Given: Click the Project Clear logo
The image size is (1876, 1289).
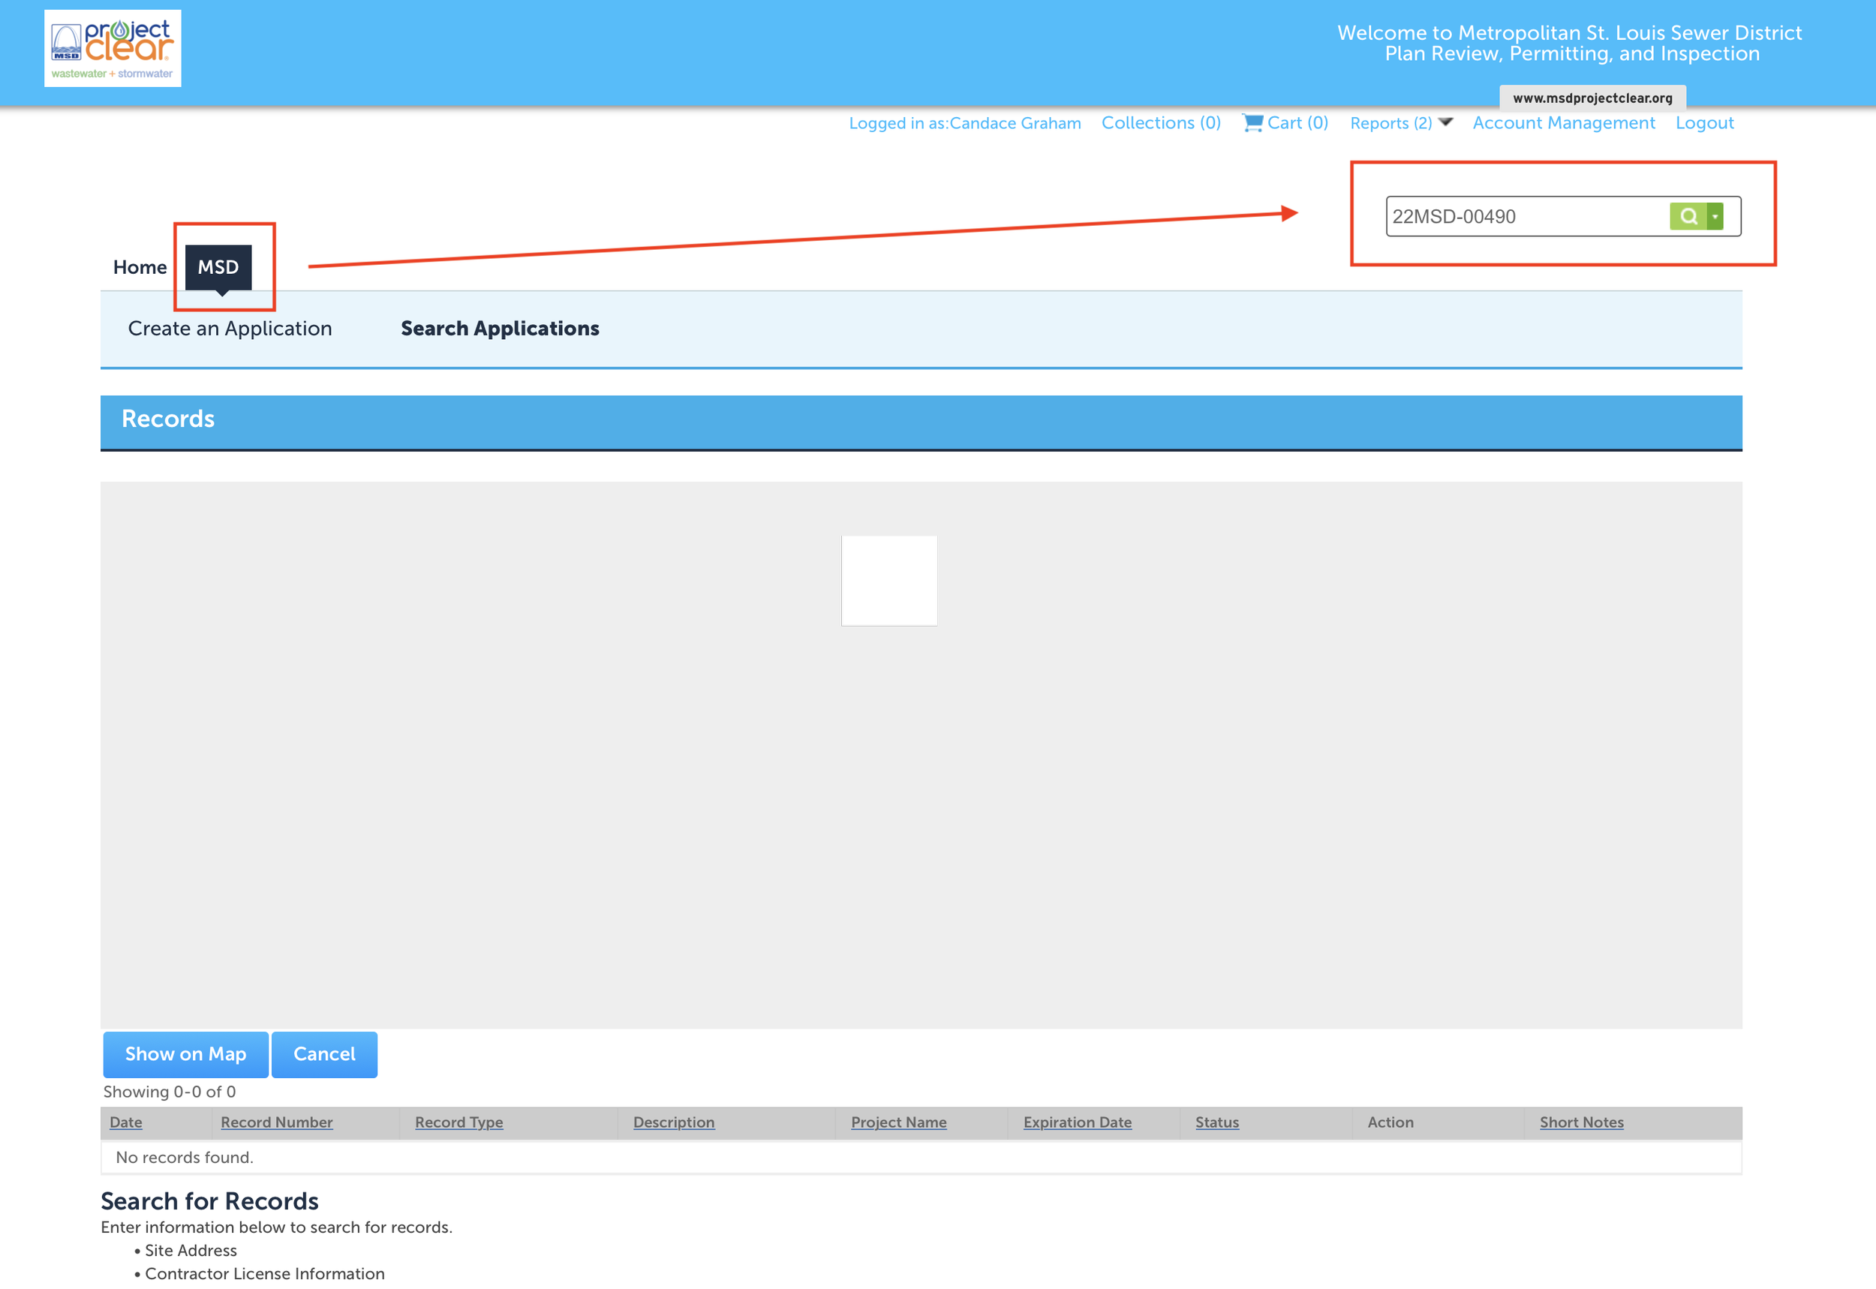Looking at the screenshot, I should pyautogui.click(x=113, y=49).
